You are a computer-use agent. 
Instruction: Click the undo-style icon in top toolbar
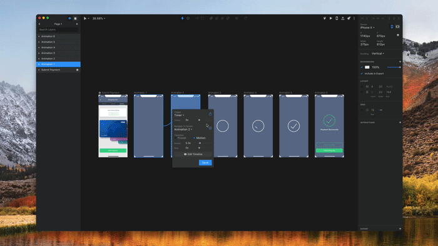click(245, 18)
